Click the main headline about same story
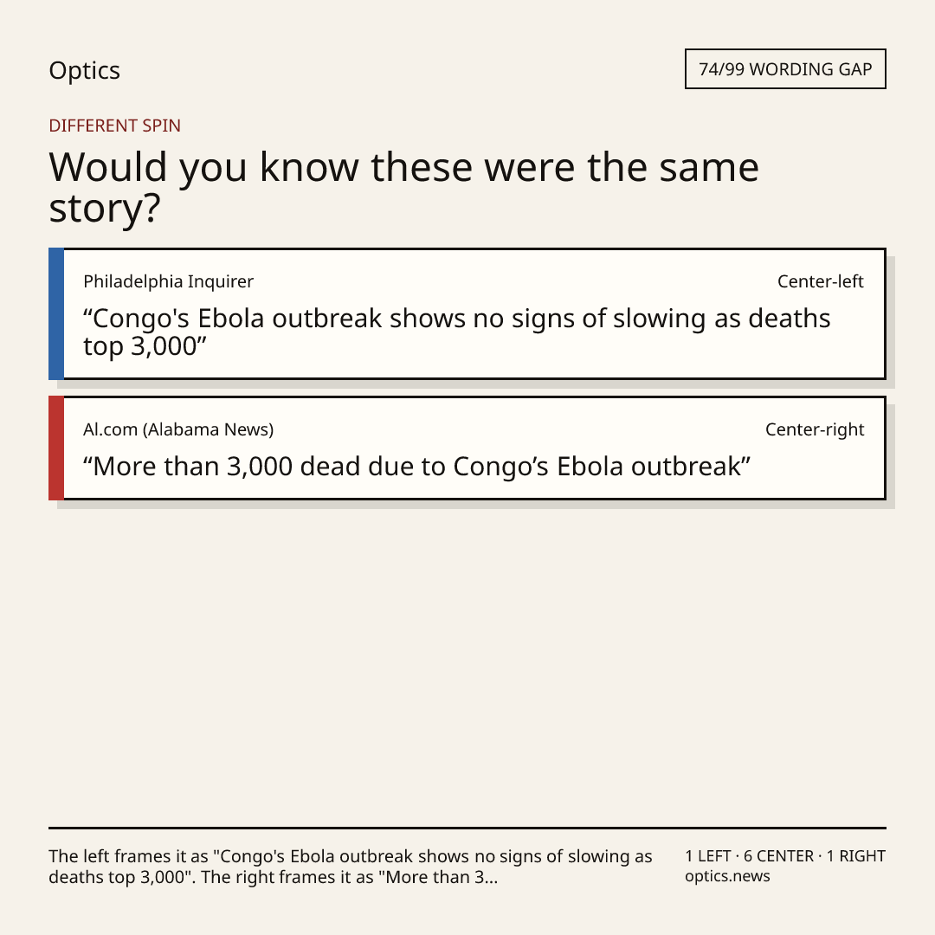Screen dimensions: 935x935 [403, 187]
